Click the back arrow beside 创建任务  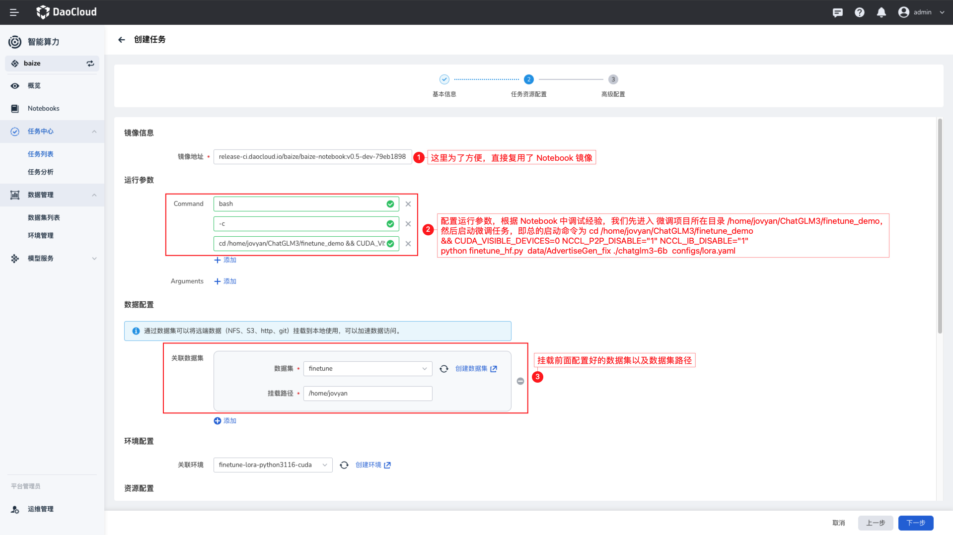122,40
